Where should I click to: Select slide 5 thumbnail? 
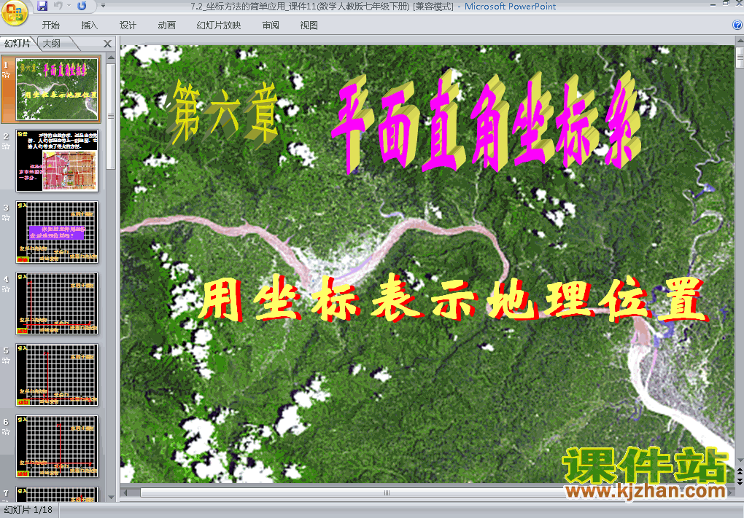click(57, 375)
